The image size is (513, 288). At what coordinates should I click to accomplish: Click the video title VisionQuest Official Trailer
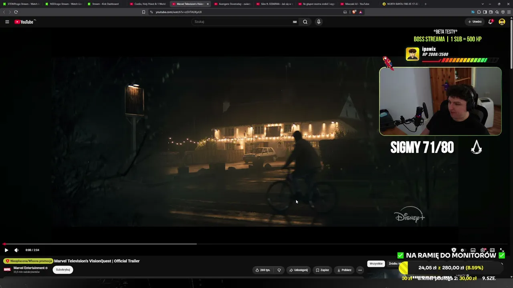[97, 261]
